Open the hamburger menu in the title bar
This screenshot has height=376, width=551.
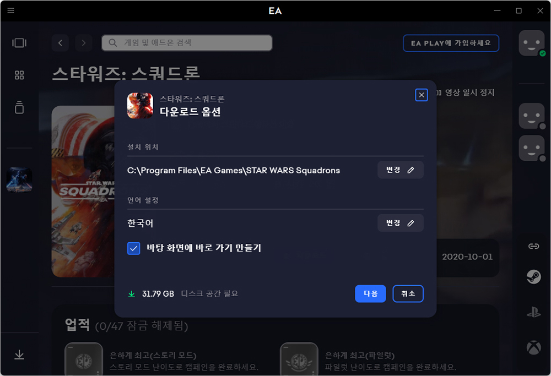(10, 10)
